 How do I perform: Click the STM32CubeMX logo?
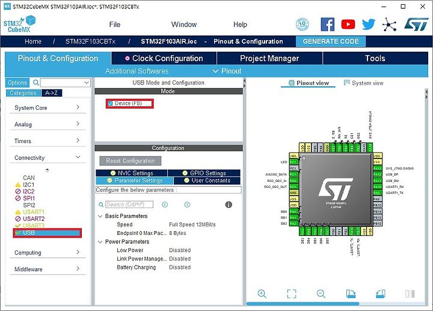pyautogui.click(x=20, y=24)
